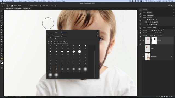
Task: Open the brush preset picker dropdown arrow
Action: point(10,6)
